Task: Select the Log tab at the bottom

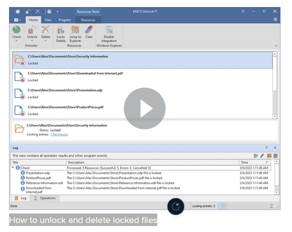Action: click(21, 198)
